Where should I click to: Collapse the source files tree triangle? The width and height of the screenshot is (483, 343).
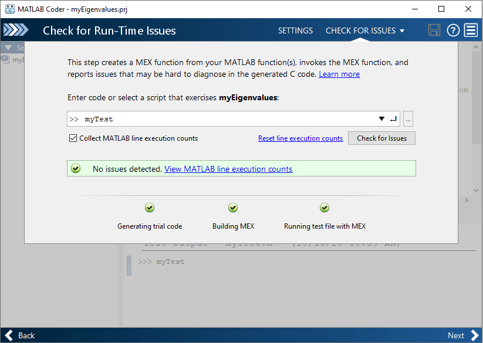tap(8, 47)
